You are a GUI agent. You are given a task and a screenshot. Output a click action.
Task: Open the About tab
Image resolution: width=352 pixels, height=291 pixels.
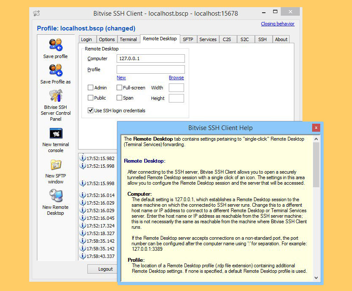(x=281, y=39)
